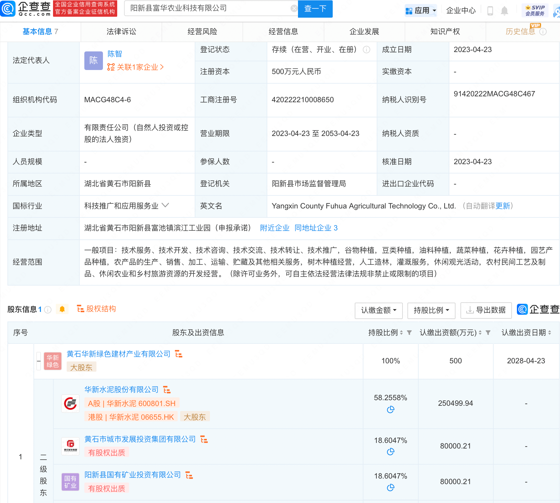Click 陈 avatar of legal representative
Viewport: 560px width, 503px height.
(x=94, y=60)
